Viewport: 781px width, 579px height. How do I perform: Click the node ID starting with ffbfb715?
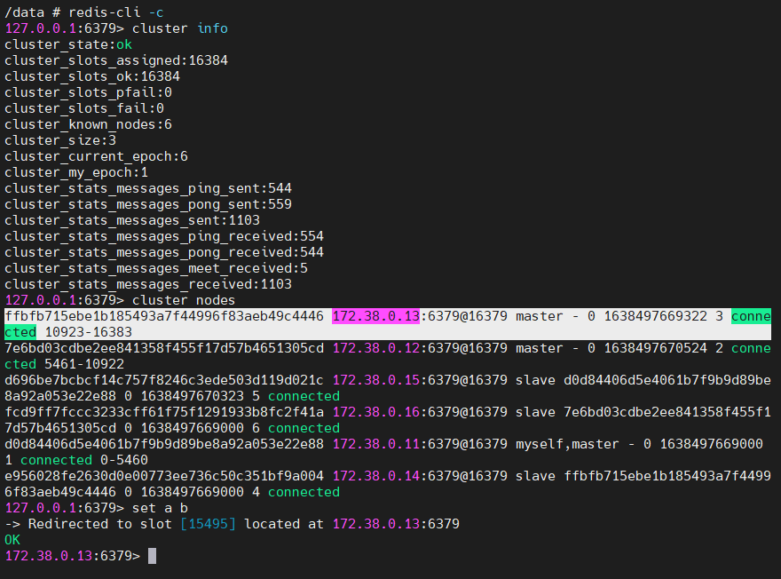(x=163, y=316)
